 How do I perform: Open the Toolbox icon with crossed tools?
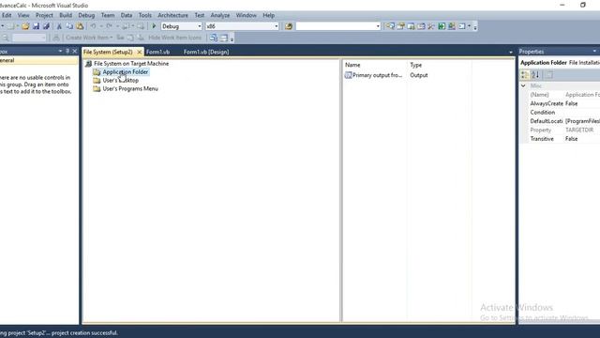click(431, 26)
